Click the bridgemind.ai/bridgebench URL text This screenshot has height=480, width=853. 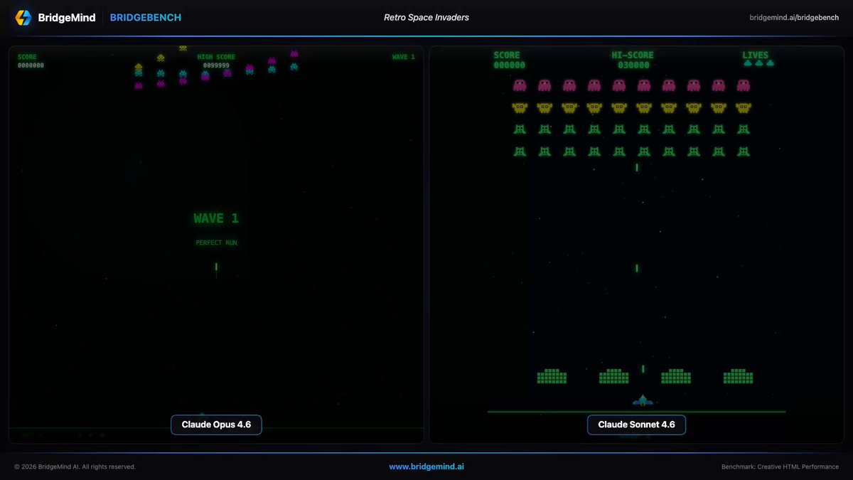point(793,17)
